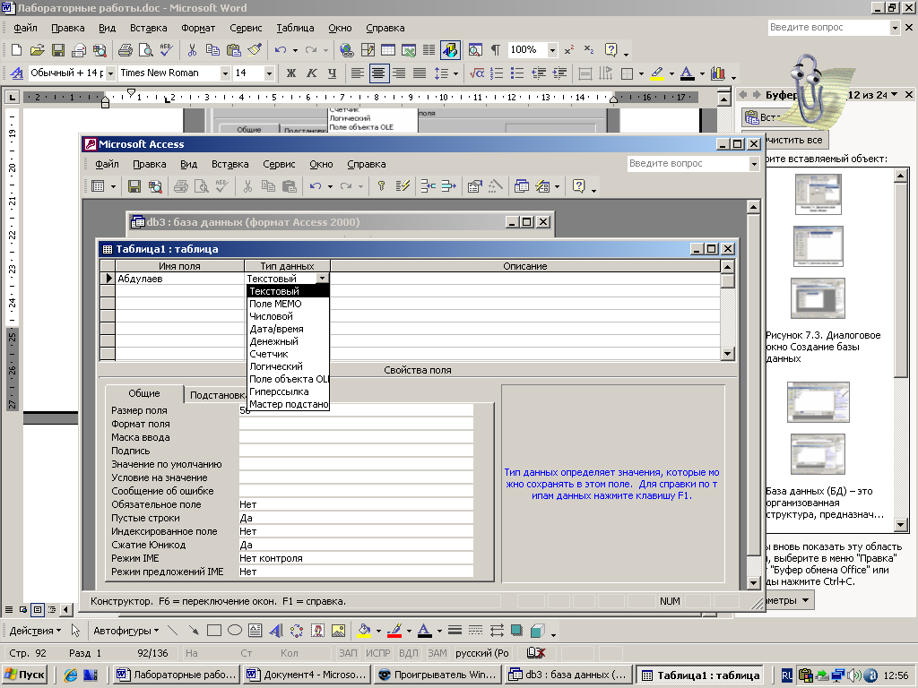Click the Print icon in Word toolbar
This screenshot has width=918, height=688.
coord(126,50)
